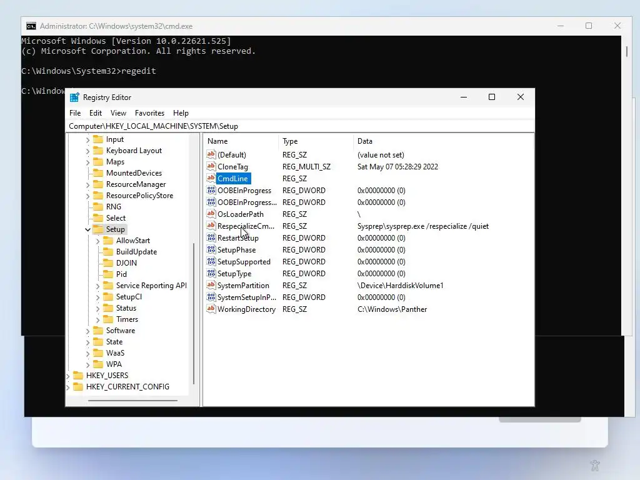The height and width of the screenshot is (480, 640).
Task: Click the REG_MULTI_SZ type cell
Action: 306,167
